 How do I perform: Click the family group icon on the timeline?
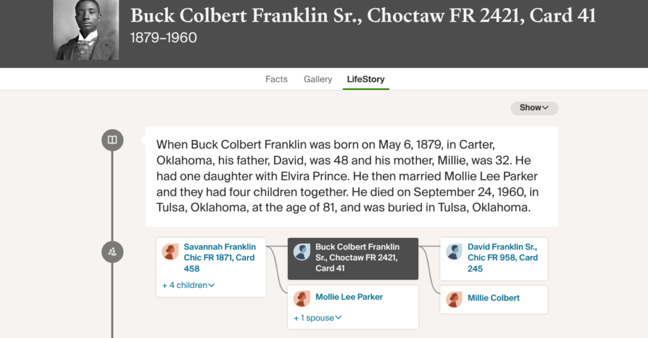(x=112, y=252)
